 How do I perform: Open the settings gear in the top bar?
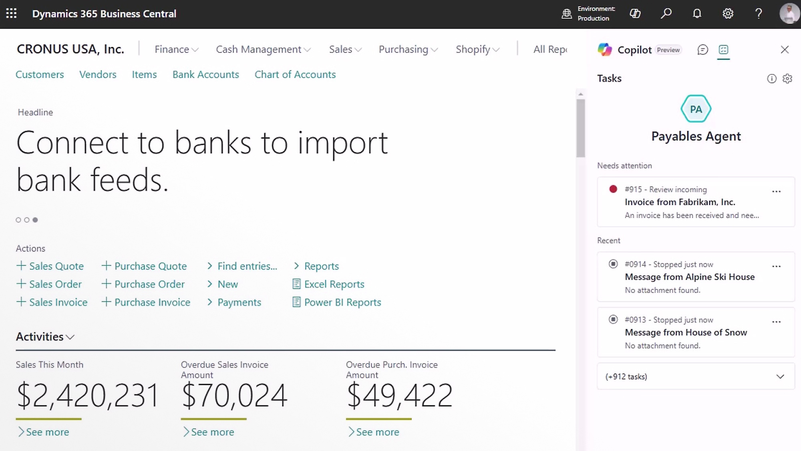coord(728,13)
